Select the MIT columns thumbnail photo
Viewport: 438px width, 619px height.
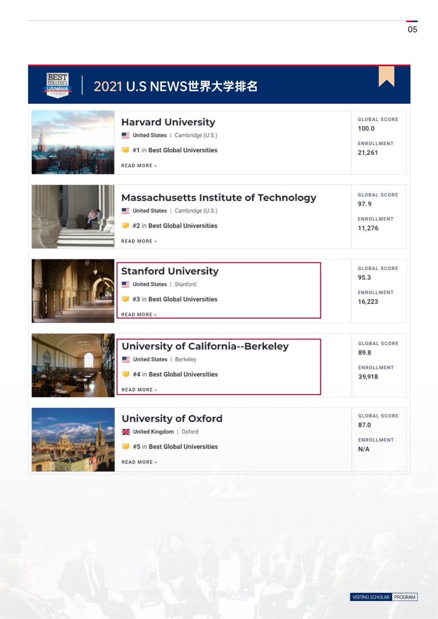point(73,217)
